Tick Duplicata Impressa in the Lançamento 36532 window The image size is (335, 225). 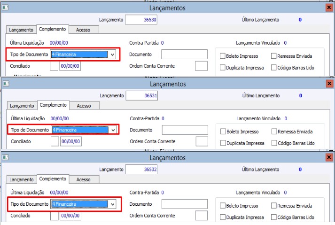click(223, 217)
